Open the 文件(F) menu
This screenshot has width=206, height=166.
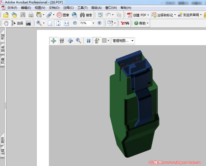click(x=12, y=8)
